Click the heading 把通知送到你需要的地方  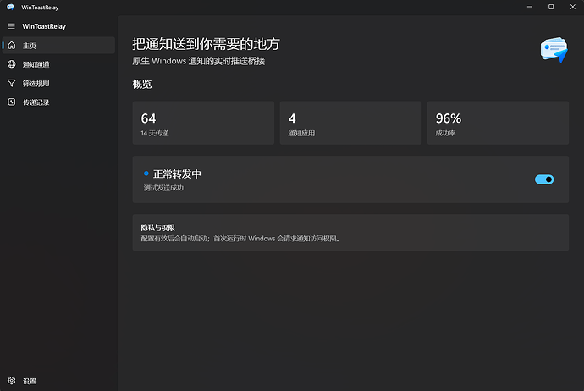(206, 44)
